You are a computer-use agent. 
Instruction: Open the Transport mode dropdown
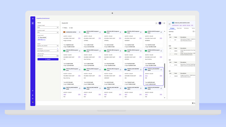pos(48,28)
